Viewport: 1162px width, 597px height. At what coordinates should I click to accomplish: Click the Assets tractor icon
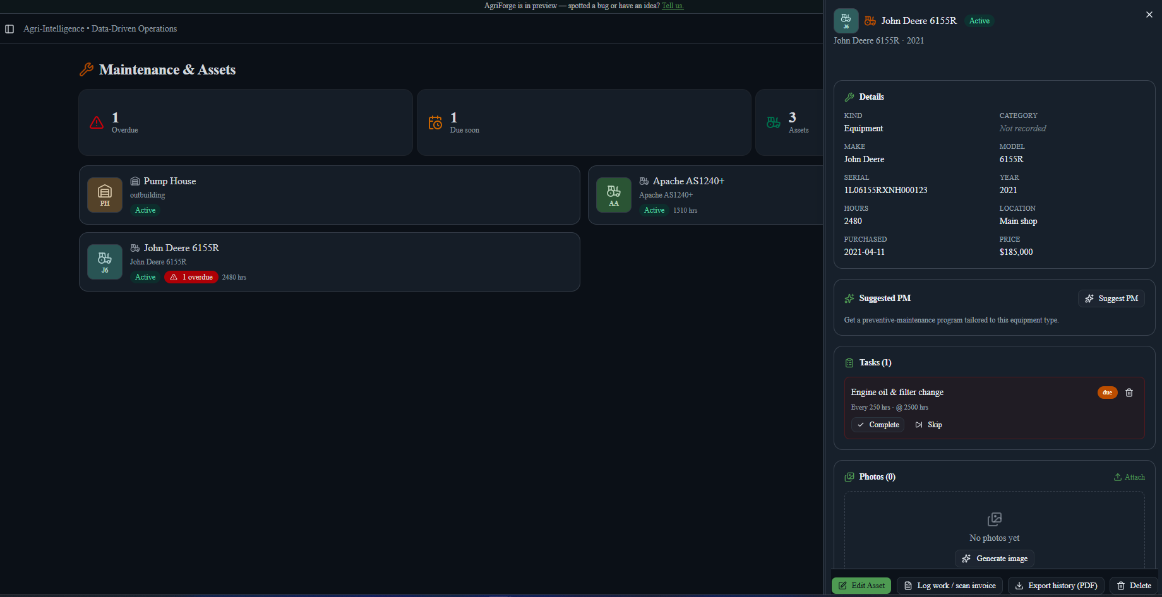(x=774, y=122)
